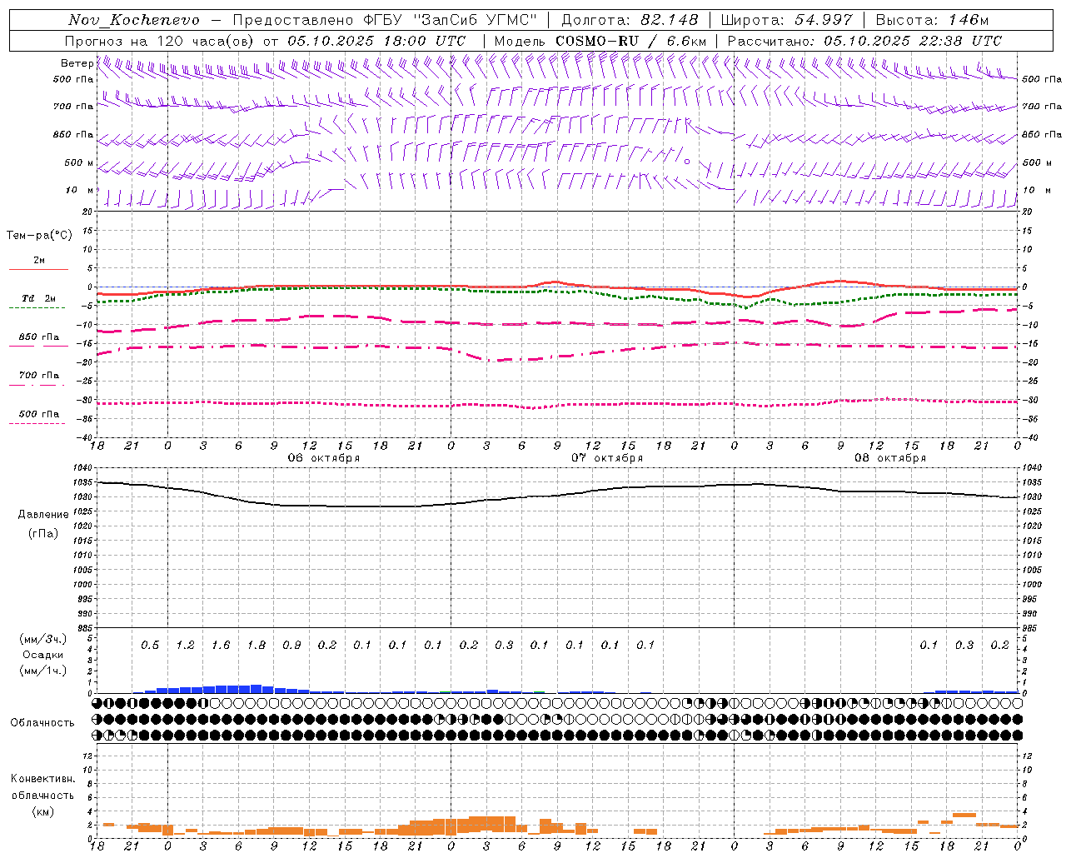
Task: Click the 'Давление' pressure panel label
Action: tap(43, 515)
